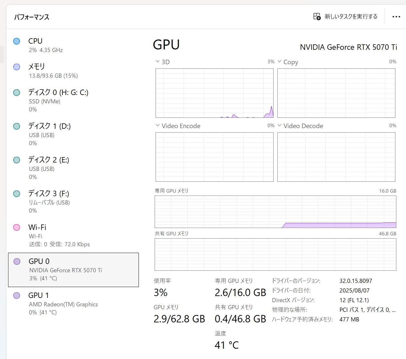
Task: Click the 13.8/93.6 GB (15%) memory text
Action: click(53, 76)
